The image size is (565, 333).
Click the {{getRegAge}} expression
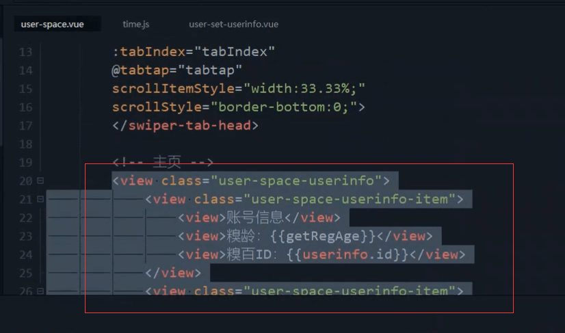[x=324, y=236]
